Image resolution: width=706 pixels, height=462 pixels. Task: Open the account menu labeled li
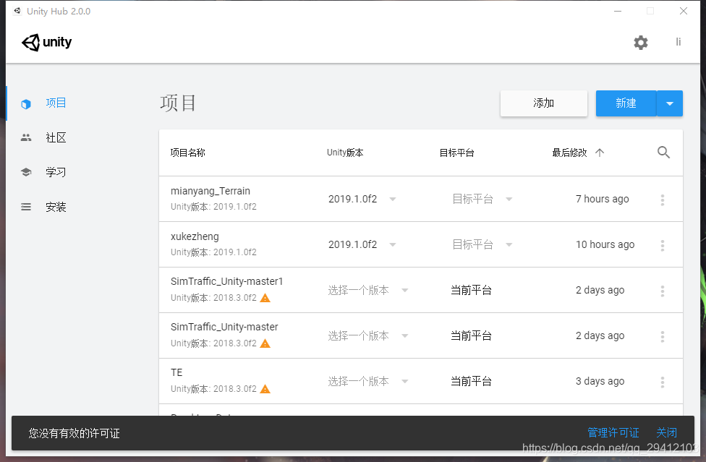coord(678,42)
